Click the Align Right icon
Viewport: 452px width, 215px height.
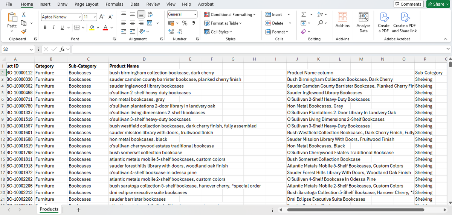pos(140,23)
